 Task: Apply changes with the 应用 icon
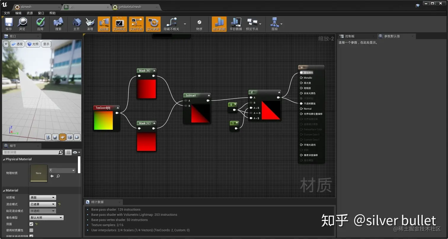40,24
